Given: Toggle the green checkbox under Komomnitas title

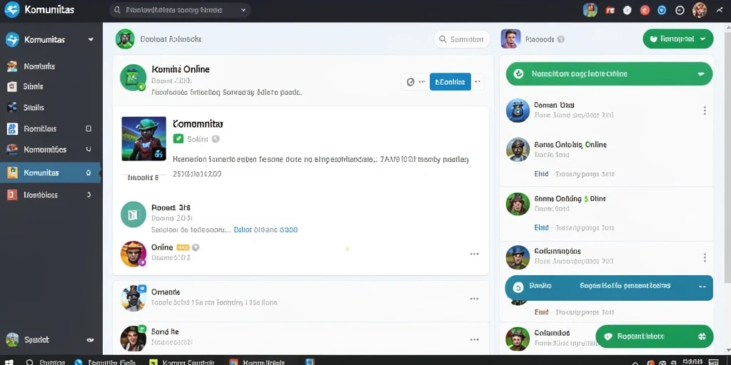Looking at the screenshot, I should [178, 139].
